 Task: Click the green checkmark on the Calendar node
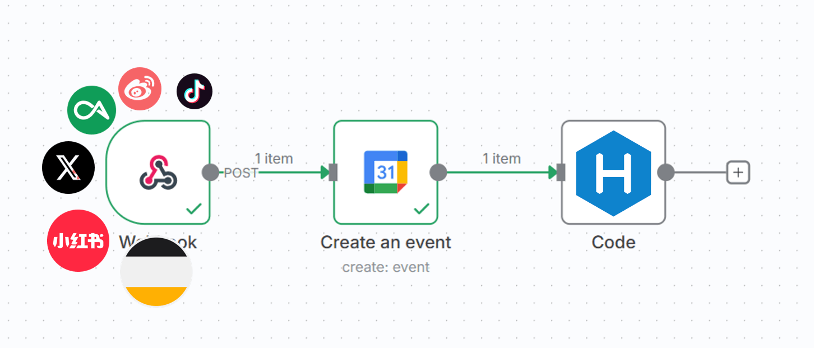[422, 209]
